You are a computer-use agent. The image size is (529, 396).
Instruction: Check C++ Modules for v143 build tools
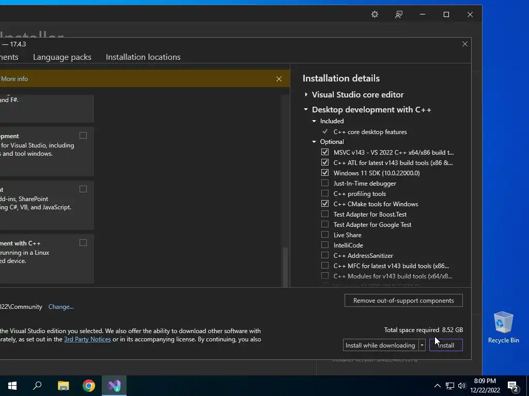click(x=325, y=276)
